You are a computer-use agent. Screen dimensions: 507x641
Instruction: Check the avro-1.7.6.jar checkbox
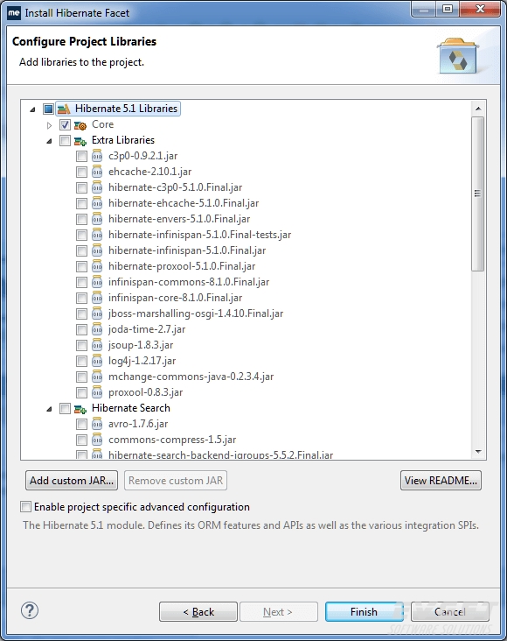81,425
